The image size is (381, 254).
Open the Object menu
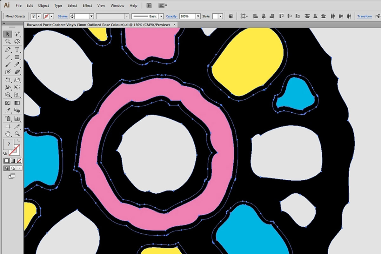[x=43, y=5]
